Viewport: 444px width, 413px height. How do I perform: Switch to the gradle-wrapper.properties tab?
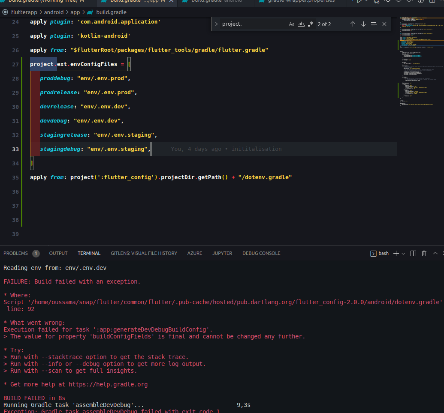pyautogui.click(x=300, y=2)
